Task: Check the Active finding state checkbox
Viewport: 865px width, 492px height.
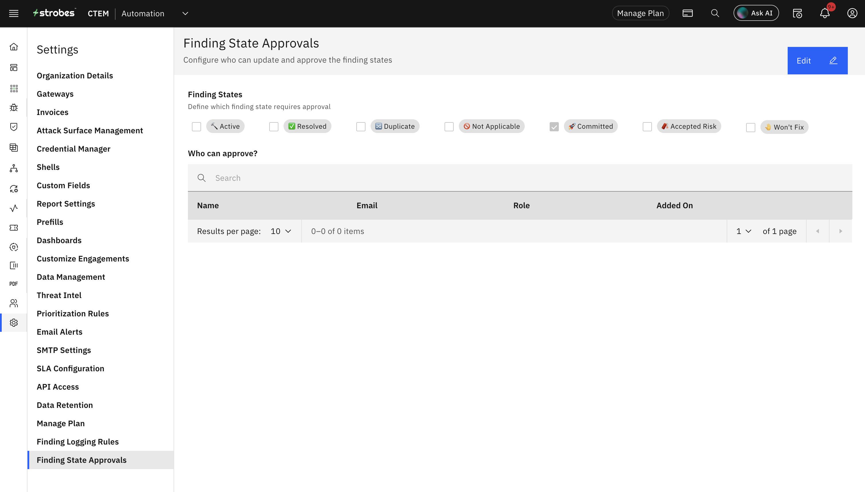Action: click(x=196, y=127)
